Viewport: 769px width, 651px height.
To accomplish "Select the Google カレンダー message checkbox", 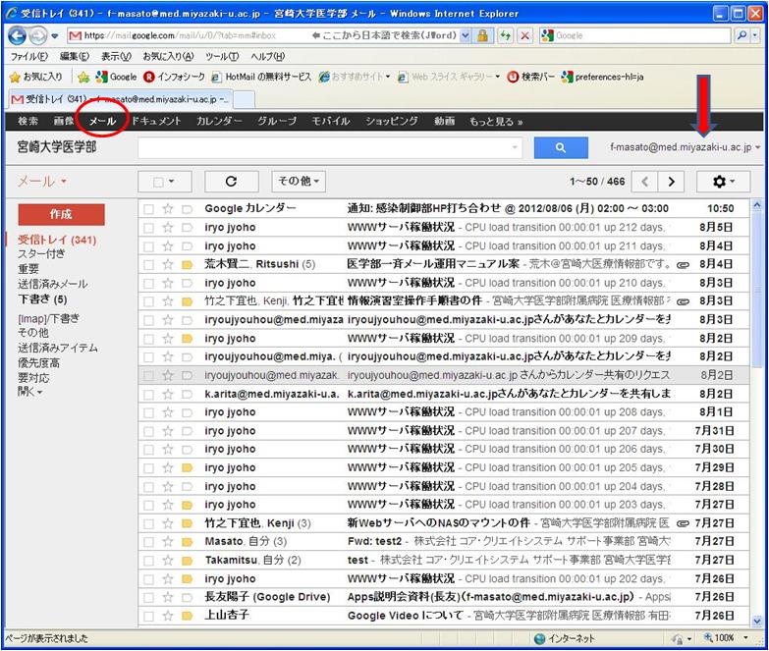I will point(149,209).
